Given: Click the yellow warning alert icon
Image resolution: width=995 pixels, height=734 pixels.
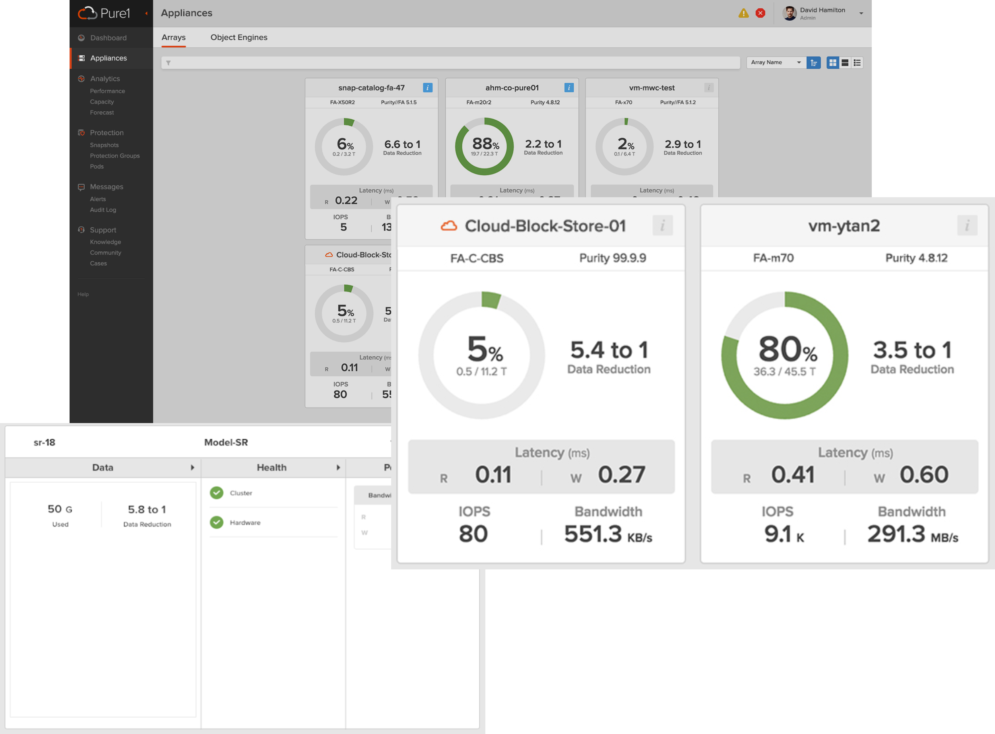Looking at the screenshot, I should click(743, 14).
